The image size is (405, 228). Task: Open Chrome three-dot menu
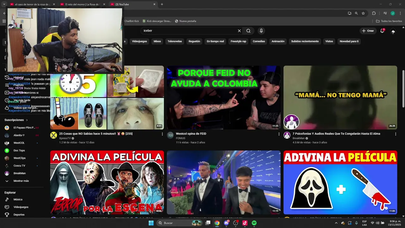[400, 13]
